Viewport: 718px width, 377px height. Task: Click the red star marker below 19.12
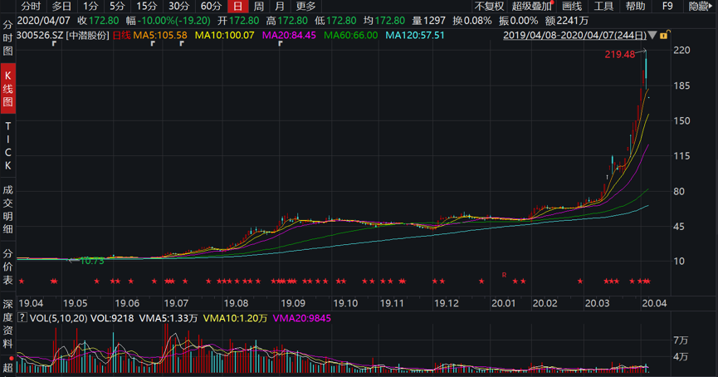442,282
